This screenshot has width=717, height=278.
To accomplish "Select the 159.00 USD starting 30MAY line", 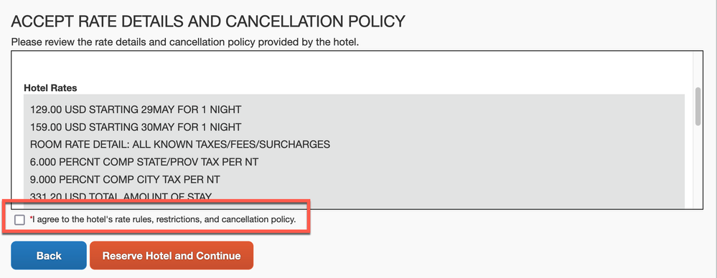I will pyautogui.click(x=136, y=127).
